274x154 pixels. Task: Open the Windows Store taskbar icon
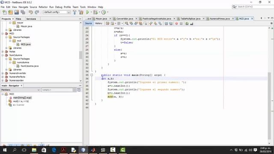[x=44, y=150]
